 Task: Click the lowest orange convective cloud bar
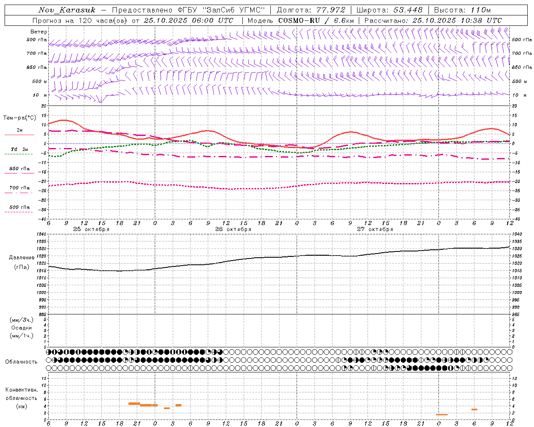[x=441, y=414]
